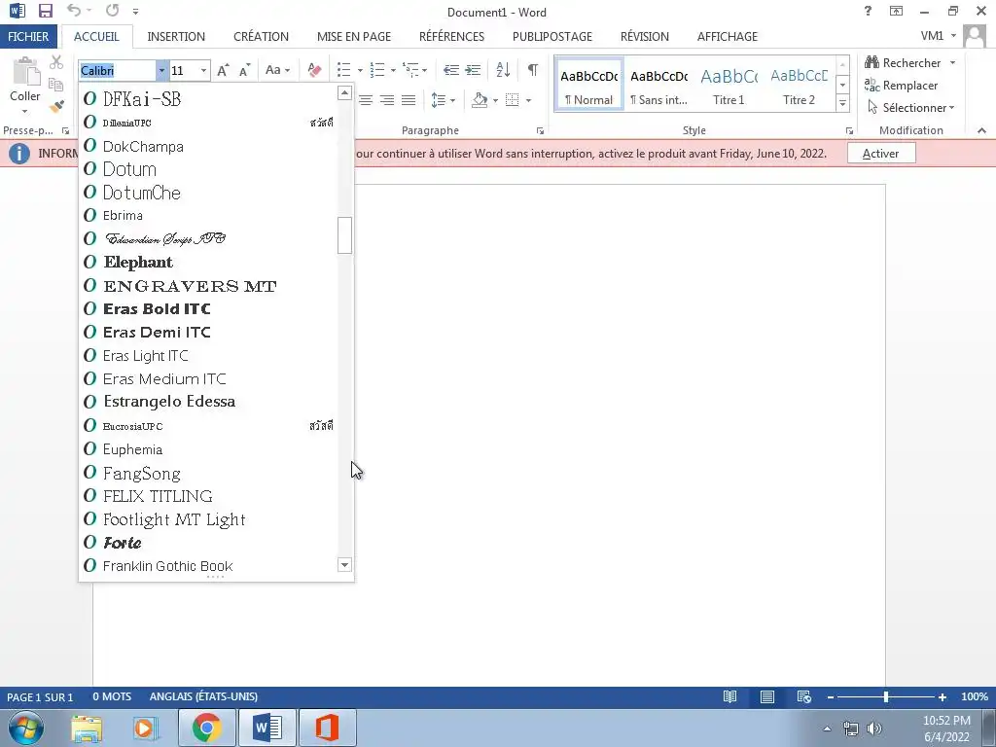Zoom out with the minus button
This screenshot has height=747, width=996.
[831, 696]
